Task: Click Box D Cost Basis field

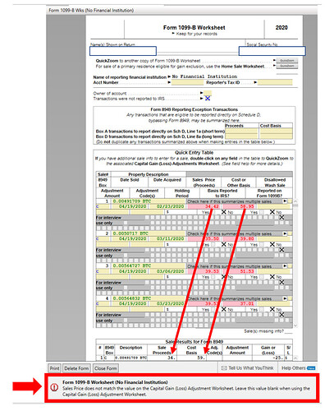Action: 276,136
